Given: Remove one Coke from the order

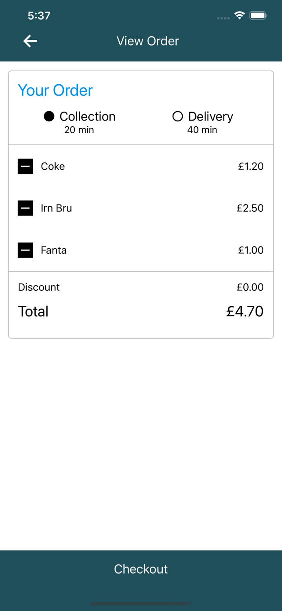Looking at the screenshot, I should [25, 166].
